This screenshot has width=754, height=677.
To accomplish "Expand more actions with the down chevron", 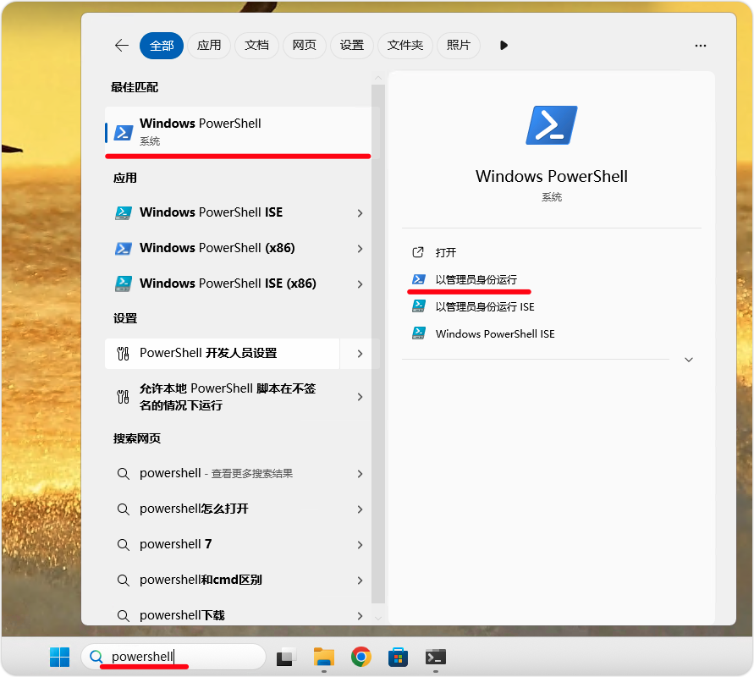I will (x=689, y=360).
